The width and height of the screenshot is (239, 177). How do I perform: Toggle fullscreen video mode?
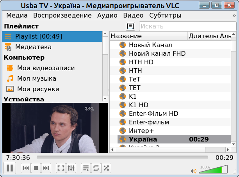point(61,168)
